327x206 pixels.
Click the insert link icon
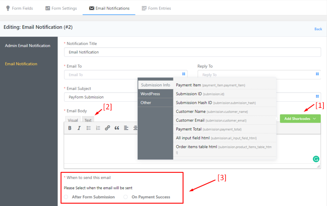tap(107, 128)
